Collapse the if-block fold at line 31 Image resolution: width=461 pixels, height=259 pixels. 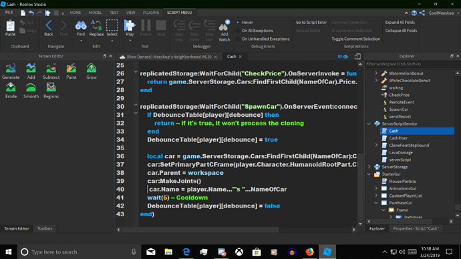136,113
